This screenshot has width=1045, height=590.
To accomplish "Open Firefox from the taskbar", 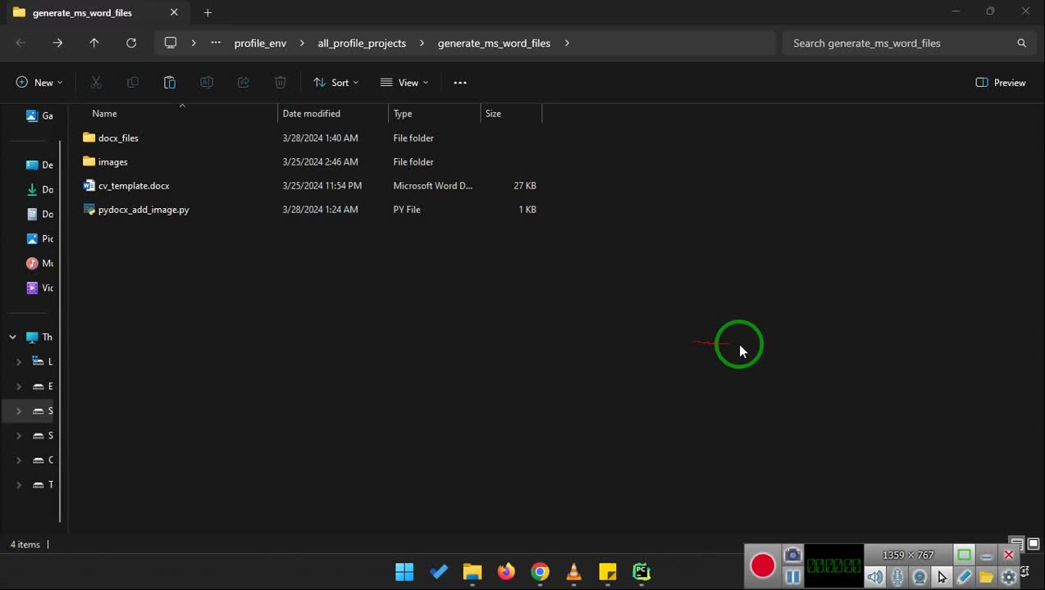I will (506, 572).
